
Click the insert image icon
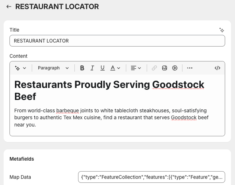tap(165, 68)
